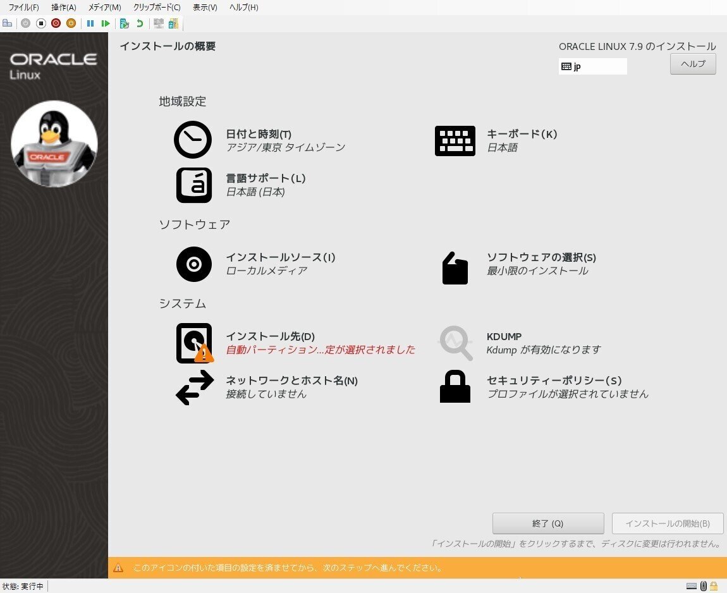Open the arrows icon for ネットワークとホスト名

tap(195, 387)
